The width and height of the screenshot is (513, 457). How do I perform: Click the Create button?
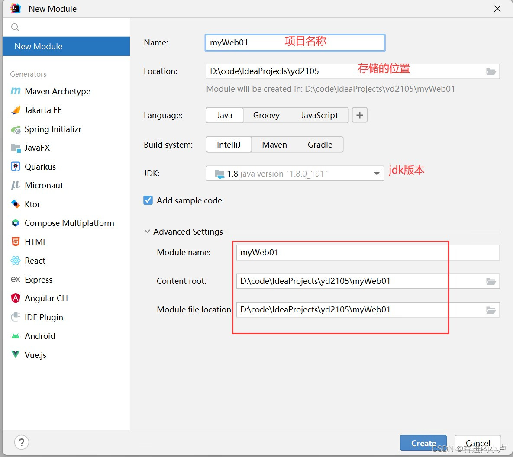[423, 443]
